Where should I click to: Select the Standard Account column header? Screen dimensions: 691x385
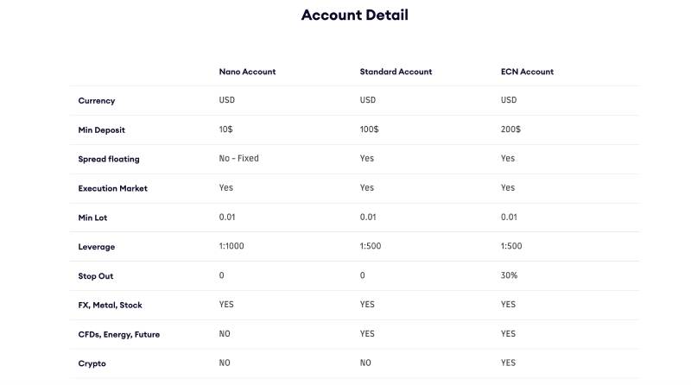click(x=396, y=72)
